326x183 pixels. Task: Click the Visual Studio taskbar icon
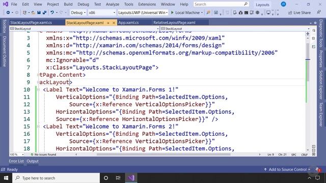click(x=131, y=178)
